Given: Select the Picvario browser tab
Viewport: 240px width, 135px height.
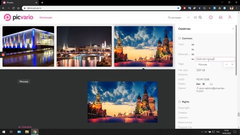Looking at the screenshot, I should click(x=20, y=3).
